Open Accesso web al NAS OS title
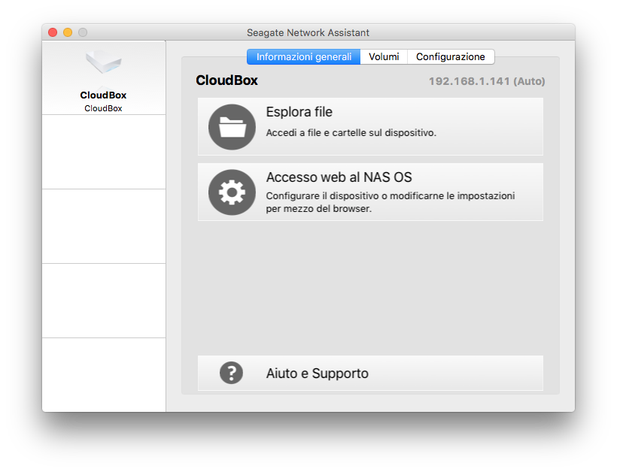 click(x=339, y=177)
